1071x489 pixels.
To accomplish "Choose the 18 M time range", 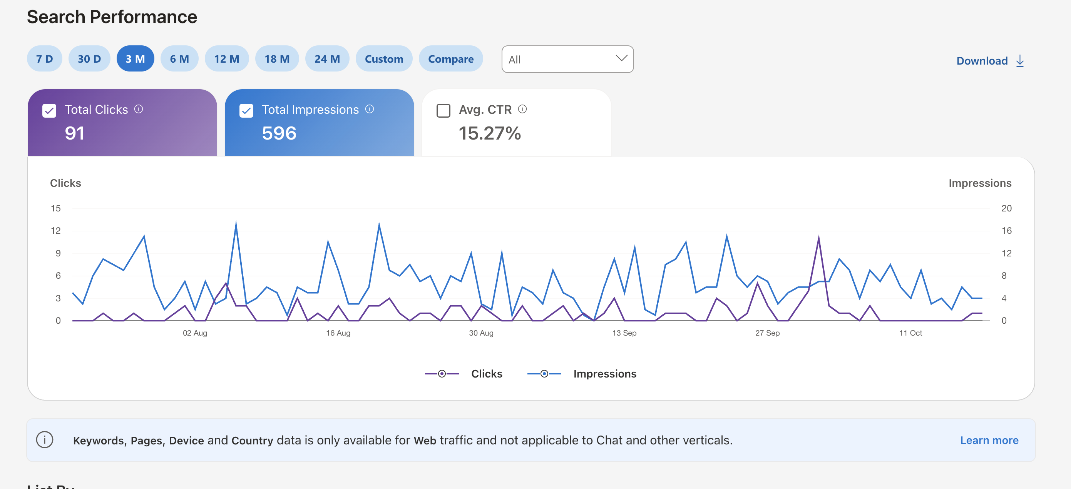I will click(x=277, y=58).
